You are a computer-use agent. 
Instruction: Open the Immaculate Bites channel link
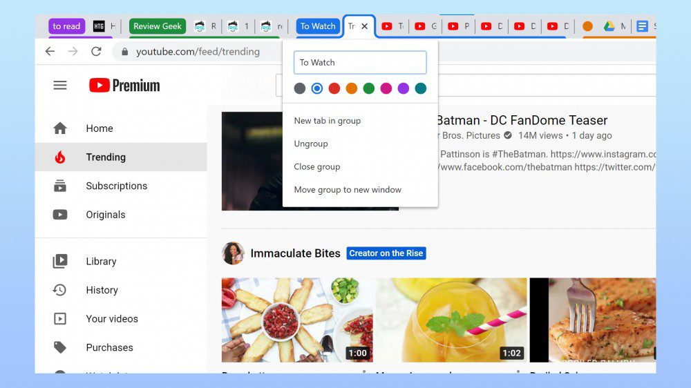point(295,253)
